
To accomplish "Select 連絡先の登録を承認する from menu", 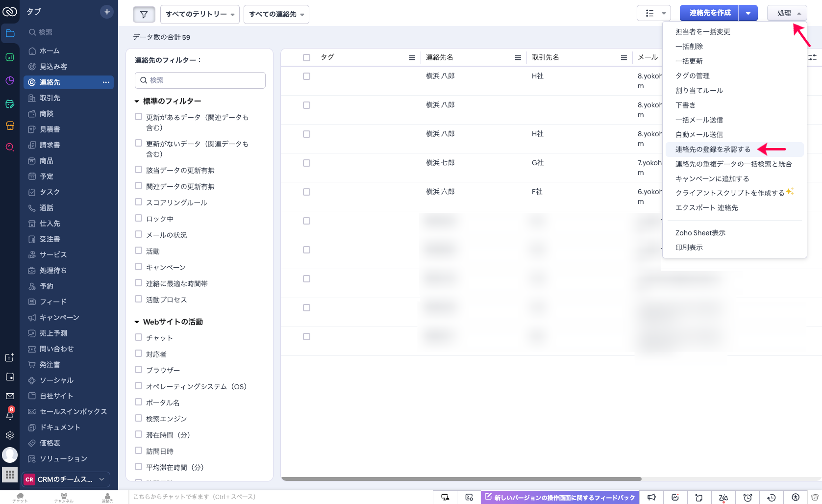I will click(x=713, y=150).
